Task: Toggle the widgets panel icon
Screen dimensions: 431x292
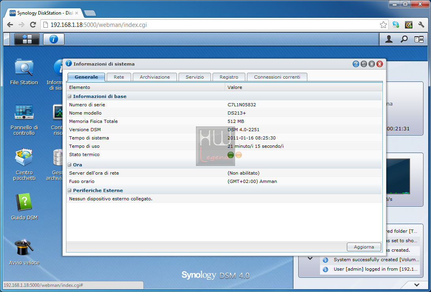Action: click(x=419, y=40)
